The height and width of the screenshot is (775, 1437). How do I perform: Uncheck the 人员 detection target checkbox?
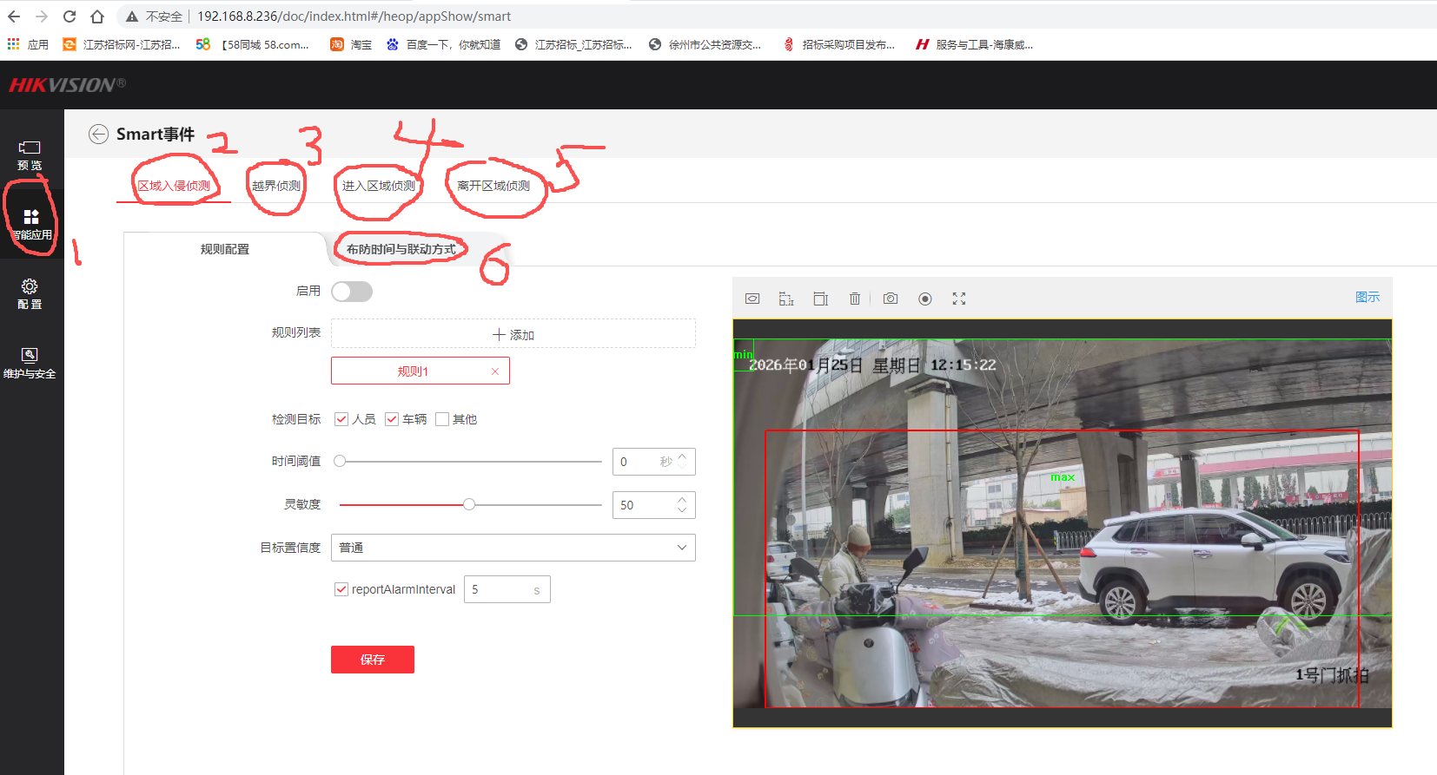pyautogui.click(x=341, y=419)
